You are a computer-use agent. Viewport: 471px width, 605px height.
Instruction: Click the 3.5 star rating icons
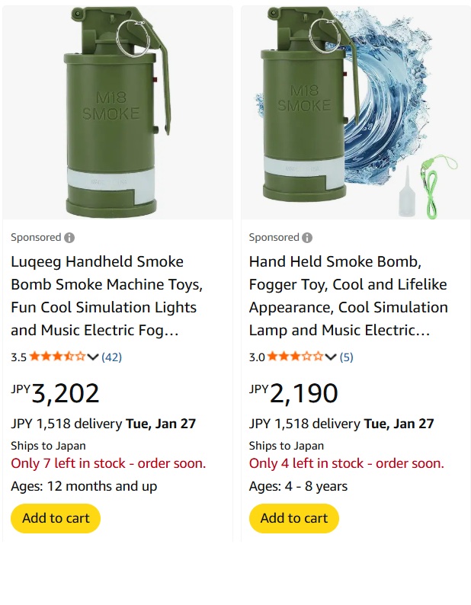pos(57,357)
